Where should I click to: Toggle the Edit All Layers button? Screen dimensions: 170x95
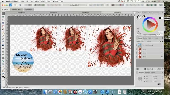(137, 69)
